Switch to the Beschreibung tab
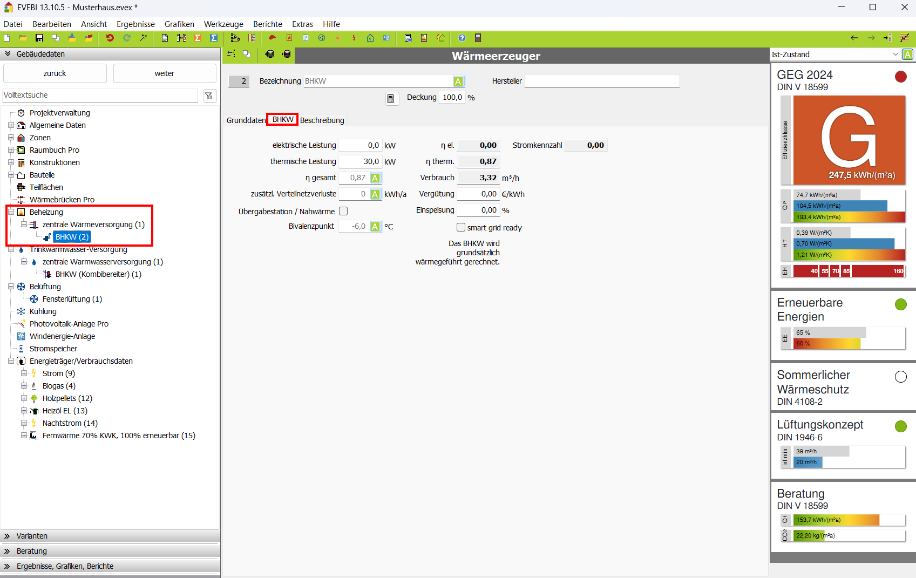The height and width of the screenshot is (578, 916). pyautogui.click(x=322, y=120)
